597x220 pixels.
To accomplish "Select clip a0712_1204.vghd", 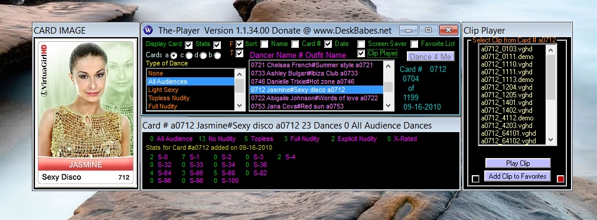I will (x=513, y=87).
